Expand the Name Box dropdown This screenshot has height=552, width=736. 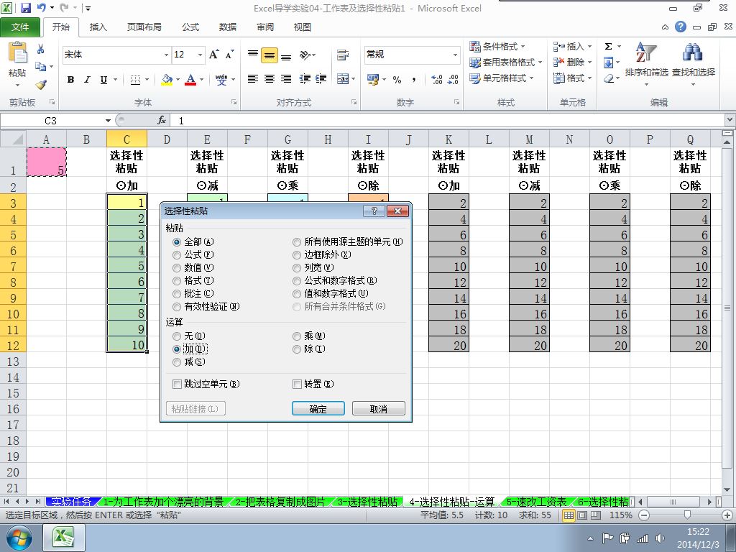(x=108, y=121)
